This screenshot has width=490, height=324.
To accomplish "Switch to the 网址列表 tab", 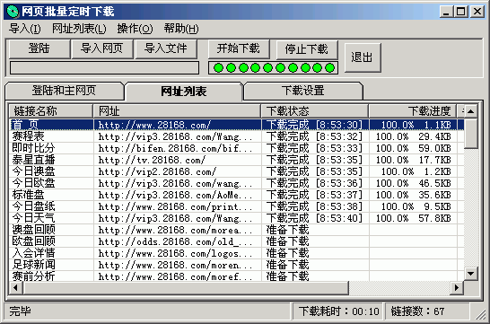I will (x=184, y=92).
